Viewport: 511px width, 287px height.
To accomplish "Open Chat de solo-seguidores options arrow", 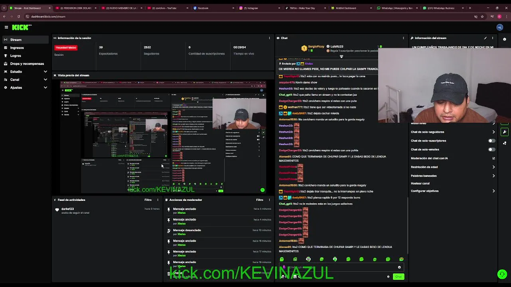I will coord(494,132).
